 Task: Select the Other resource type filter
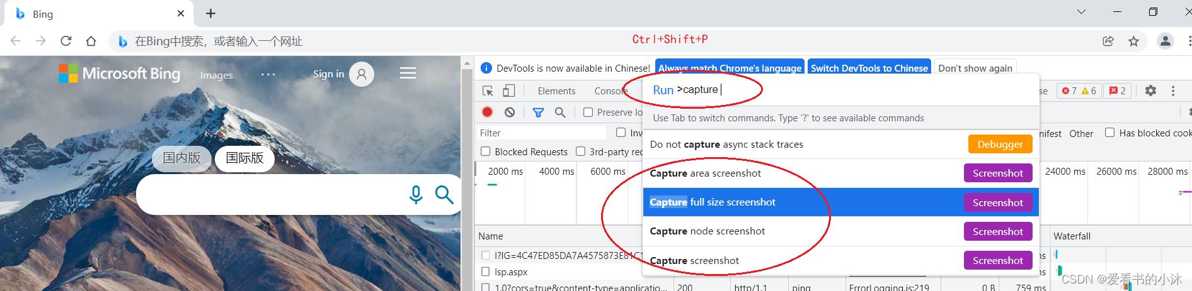pos(1081,133)
